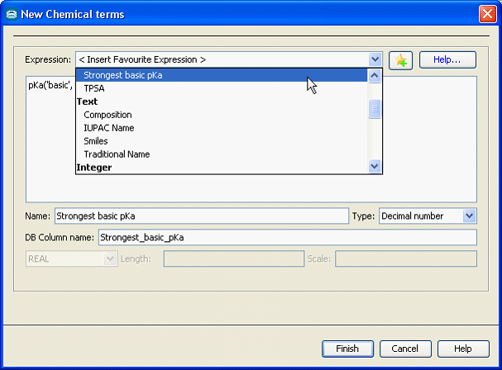Pick IUPAC Name from the list
The width and height of the screenshot is (502, 370).
[108, 128]
